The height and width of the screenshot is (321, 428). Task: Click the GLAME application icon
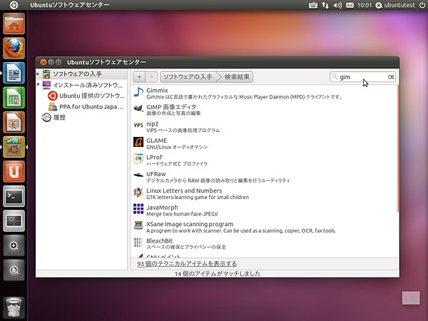tap(138, 142)
